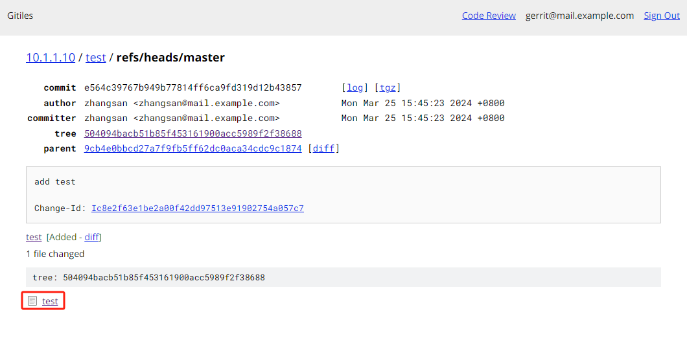View the commit [log] link
Image resolution: width=687 pixels, height=360 pixels.
pyautogui.click(x=355, y=87)
